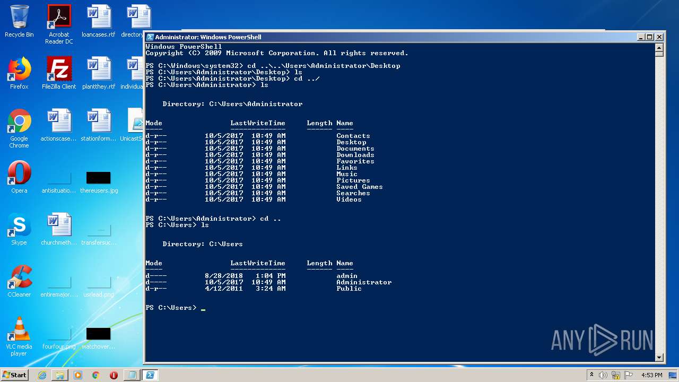Open watchover image thumbnail on desktop
The height and width of the screenshot is (382, 679).
[x=99, y=338]
